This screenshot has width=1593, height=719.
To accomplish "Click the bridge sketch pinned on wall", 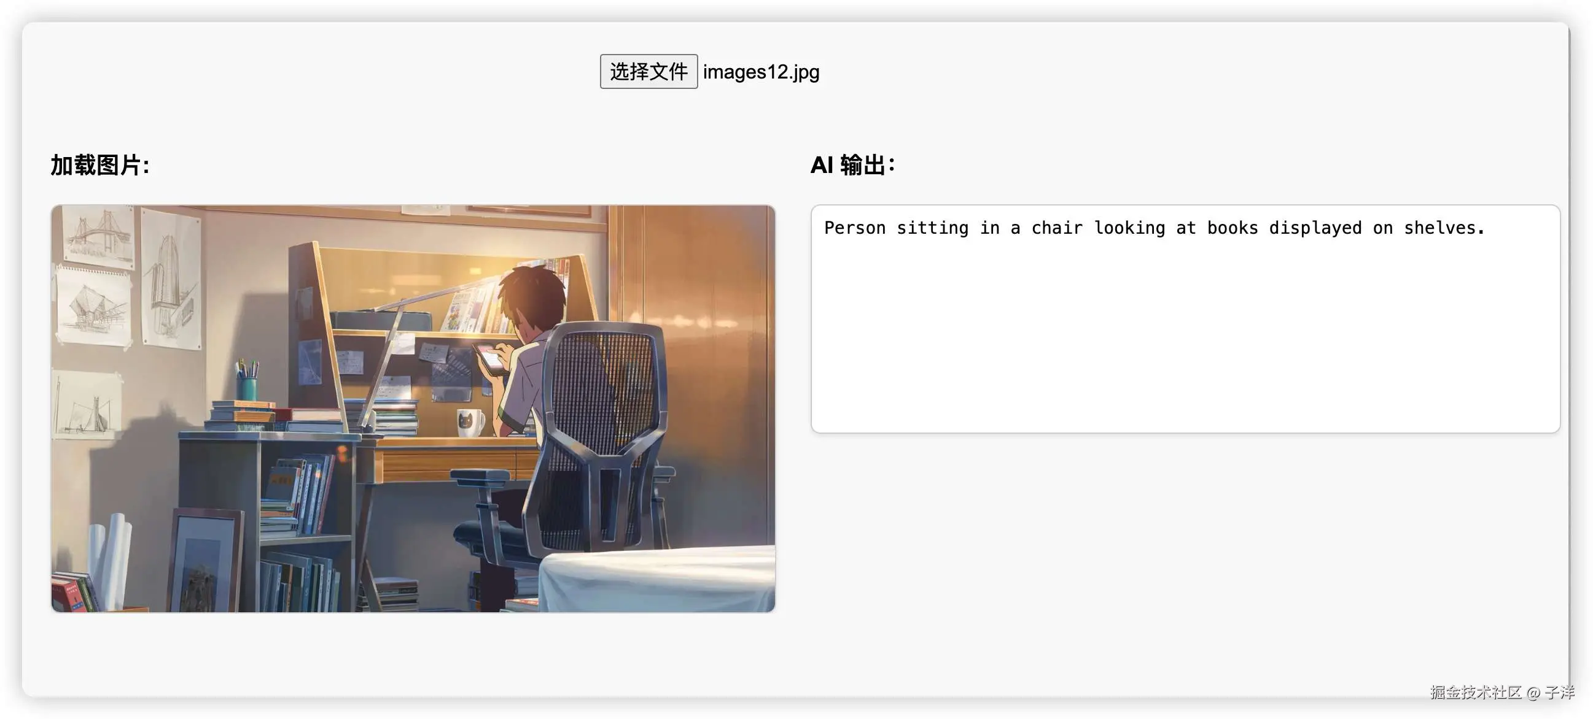I will point(99,236).
